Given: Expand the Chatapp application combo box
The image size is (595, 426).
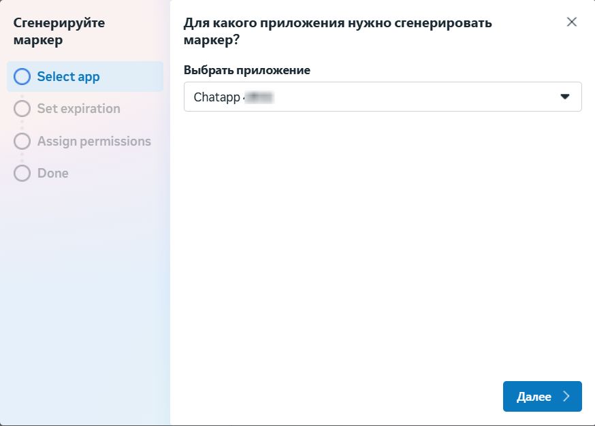Looking at the screenshot, I should click(x=383, y=97).
